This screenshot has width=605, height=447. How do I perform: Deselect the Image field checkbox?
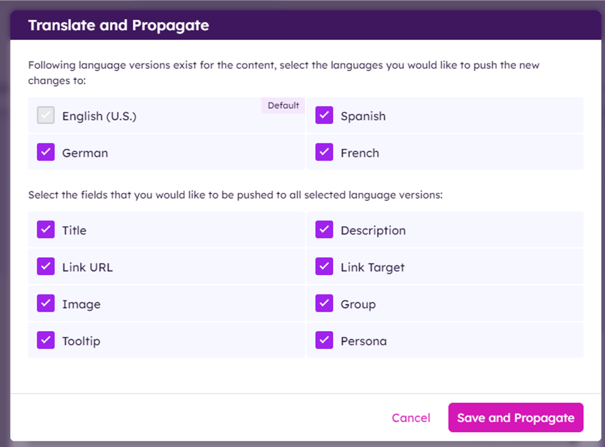point(46,304)
